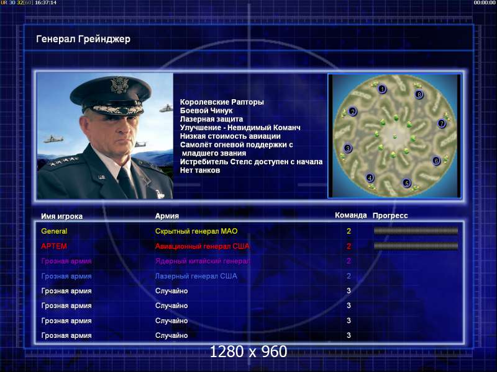This screenshot has height=372, width=497.
Task: Click team number in General's row
Action: point(349,231)
